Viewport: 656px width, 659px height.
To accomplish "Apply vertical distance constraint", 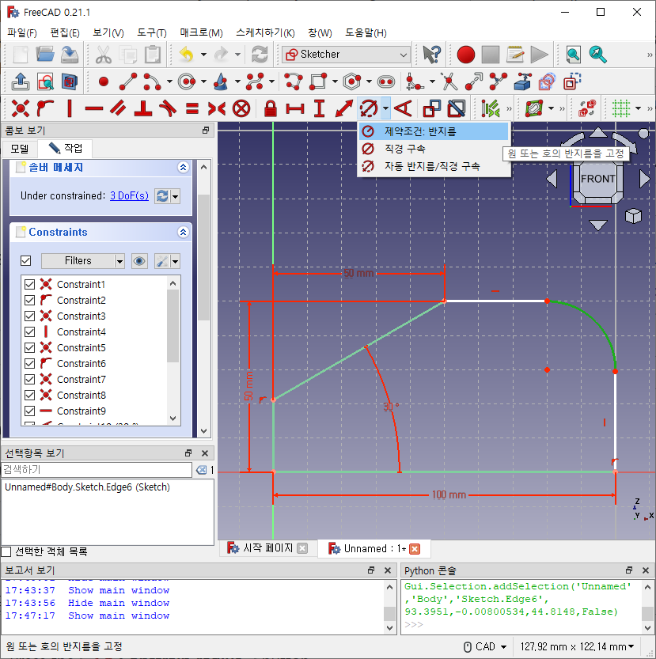I will [x=320, y=108].
